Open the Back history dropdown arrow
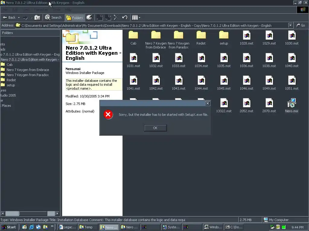Viewport: 309px width, 231px height. point(19,17)
